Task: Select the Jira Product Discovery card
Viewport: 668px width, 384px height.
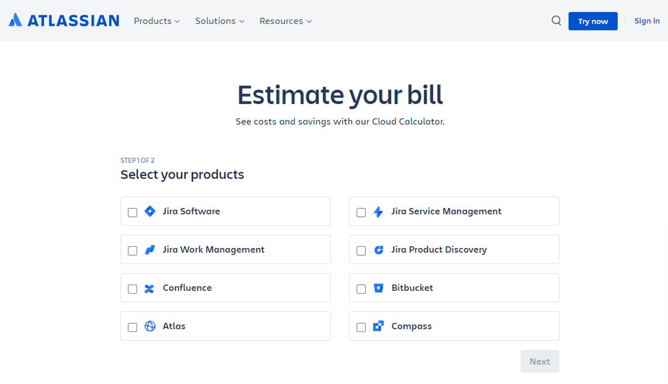Action: (454, 249)
